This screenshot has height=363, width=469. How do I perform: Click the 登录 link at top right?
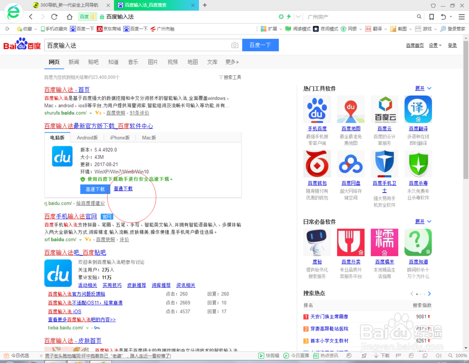[452, 45]
